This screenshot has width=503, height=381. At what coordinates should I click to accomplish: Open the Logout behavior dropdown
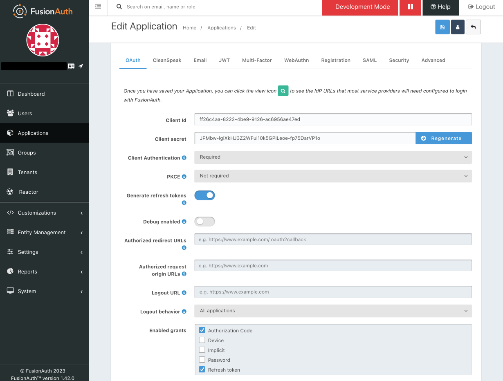(332, 311)
